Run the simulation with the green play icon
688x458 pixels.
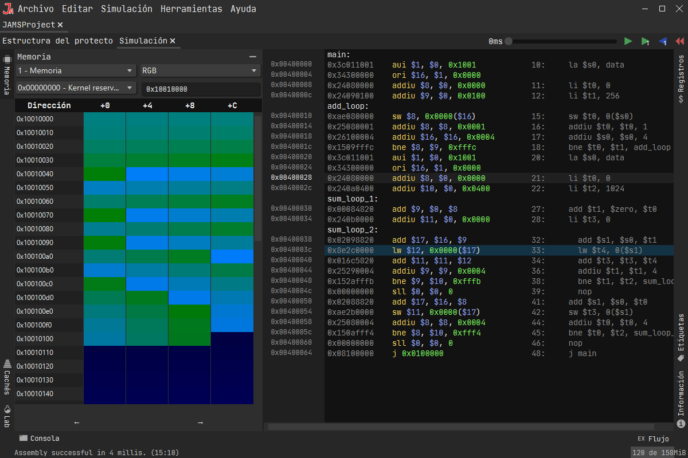click(628, 41)
